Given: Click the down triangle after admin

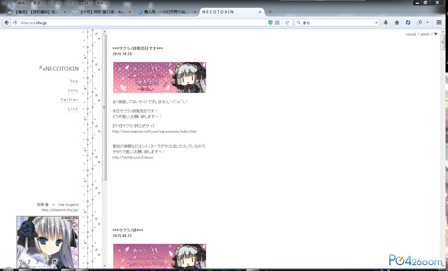Looking at the screenshot, I should [x=436, y=34].
